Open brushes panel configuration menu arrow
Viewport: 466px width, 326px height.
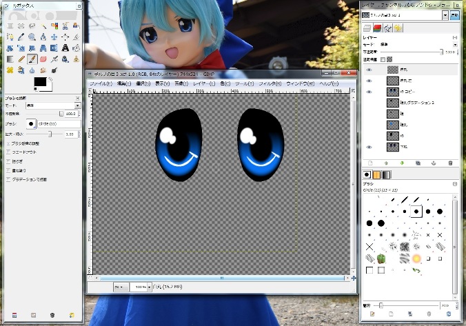pos(455,184)
